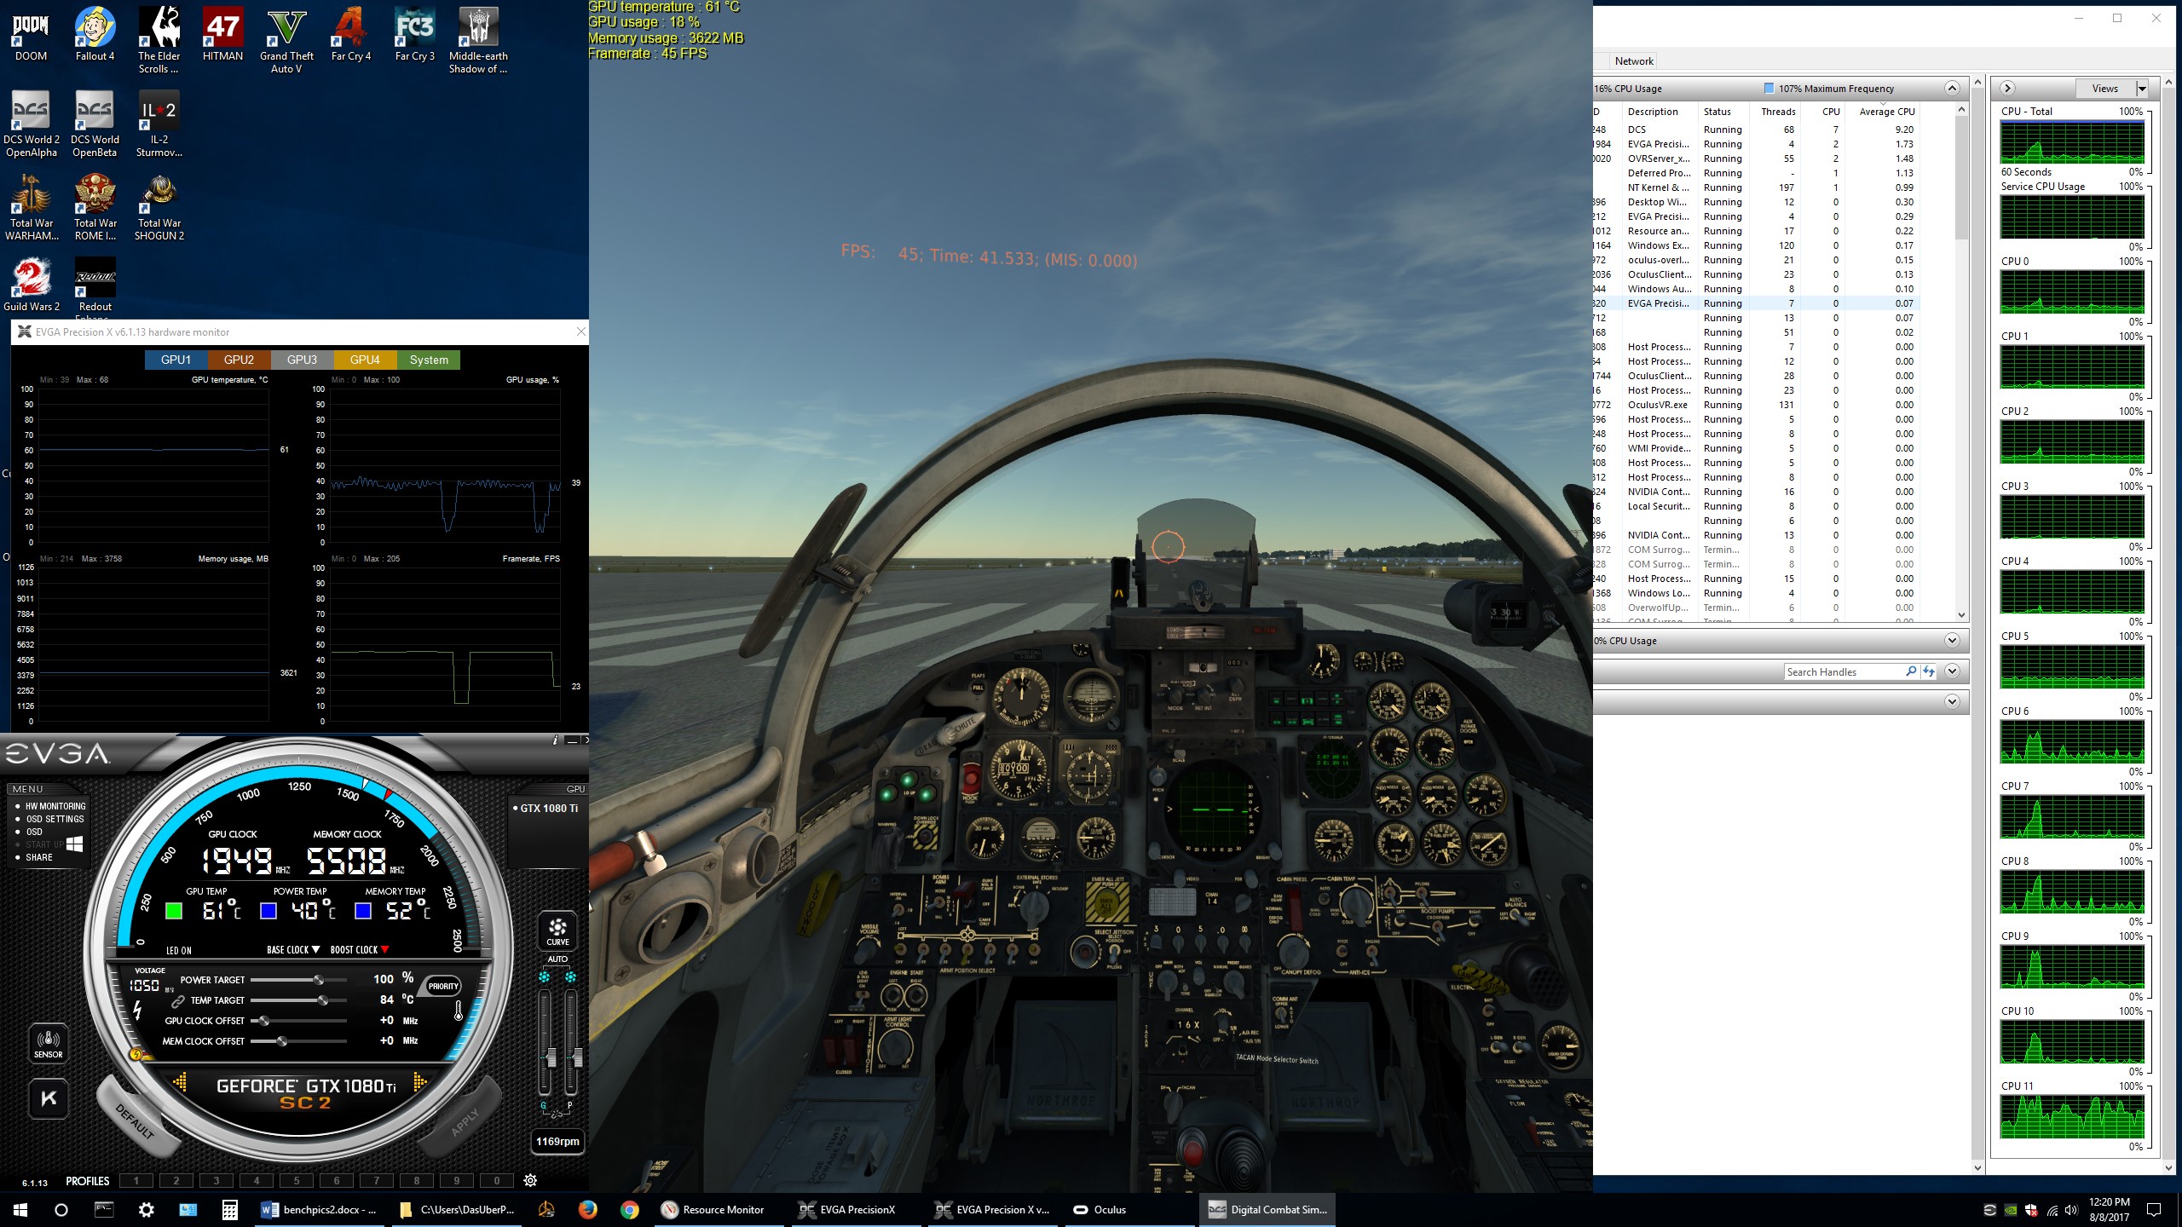
Task: Sort processes by Average CPU column
Action: point(1886,112)
